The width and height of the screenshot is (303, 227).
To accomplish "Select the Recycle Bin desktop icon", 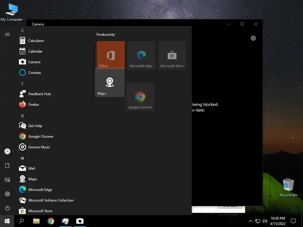I will pos(288,188).
